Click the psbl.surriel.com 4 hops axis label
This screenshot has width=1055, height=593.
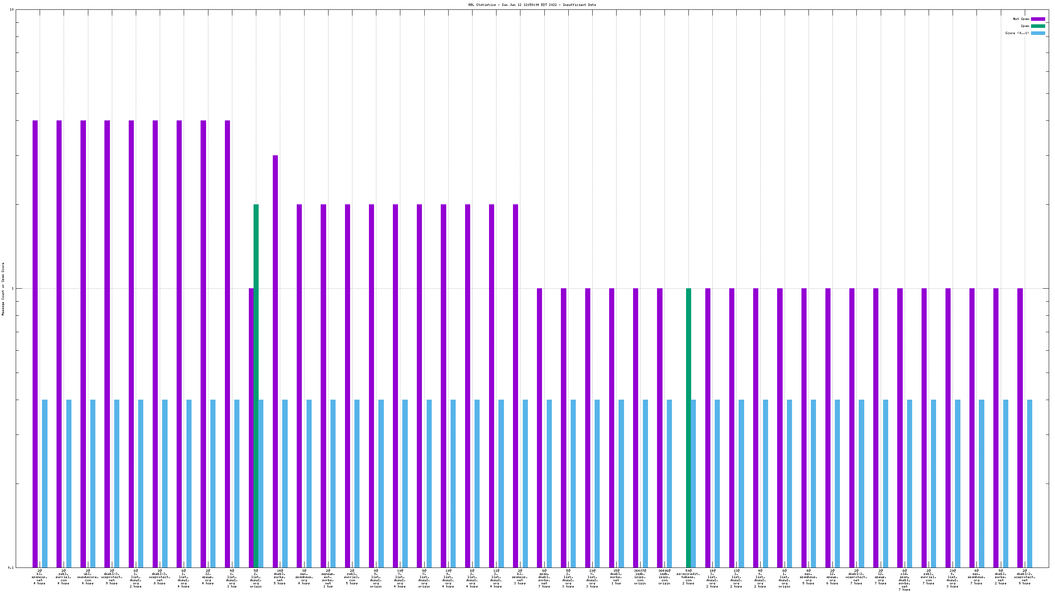(64, 577)
